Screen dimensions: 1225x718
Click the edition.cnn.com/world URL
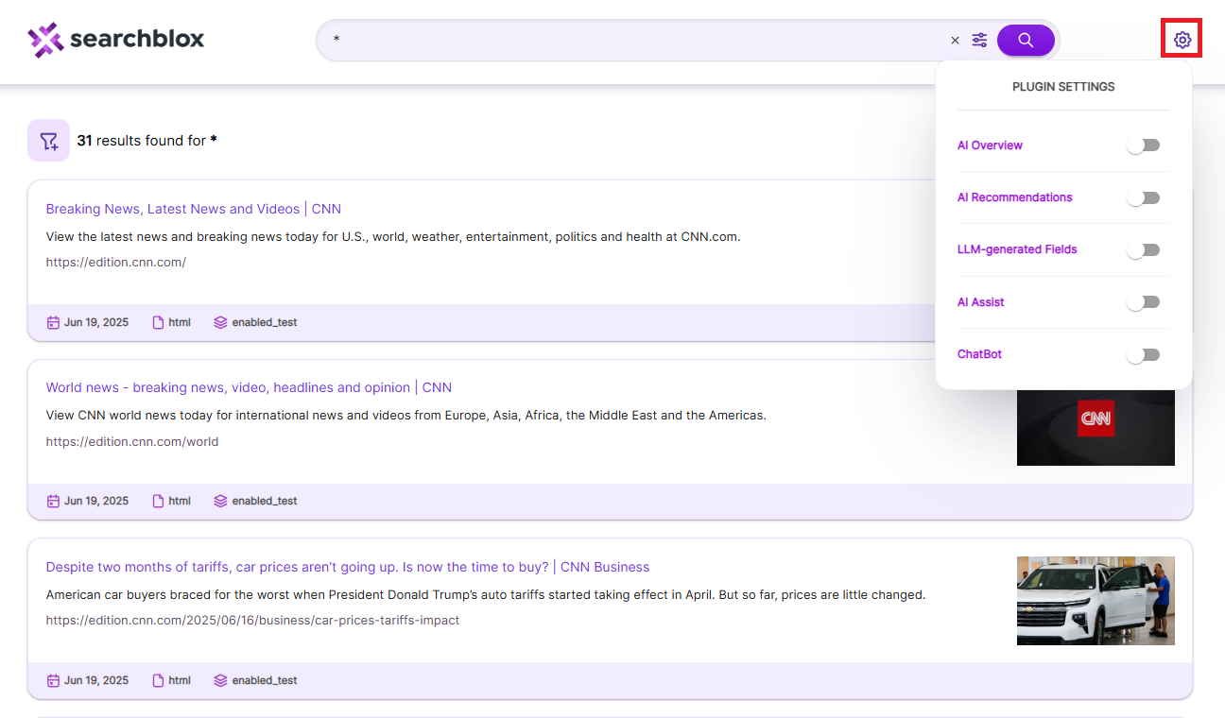(132, 441)
